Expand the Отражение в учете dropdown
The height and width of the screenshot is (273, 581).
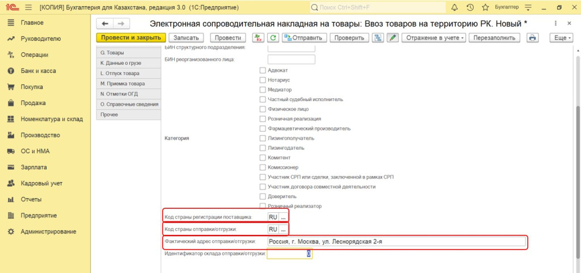(x=435, y=37)
